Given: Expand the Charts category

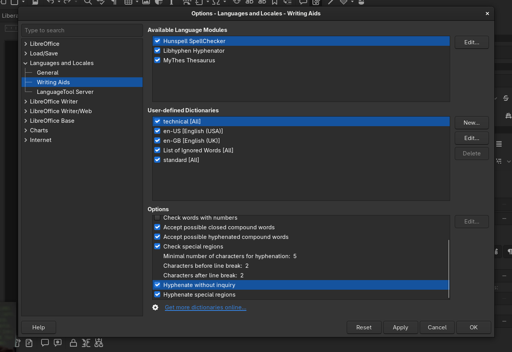Looking at the screenshot, I should click(25, 130).
